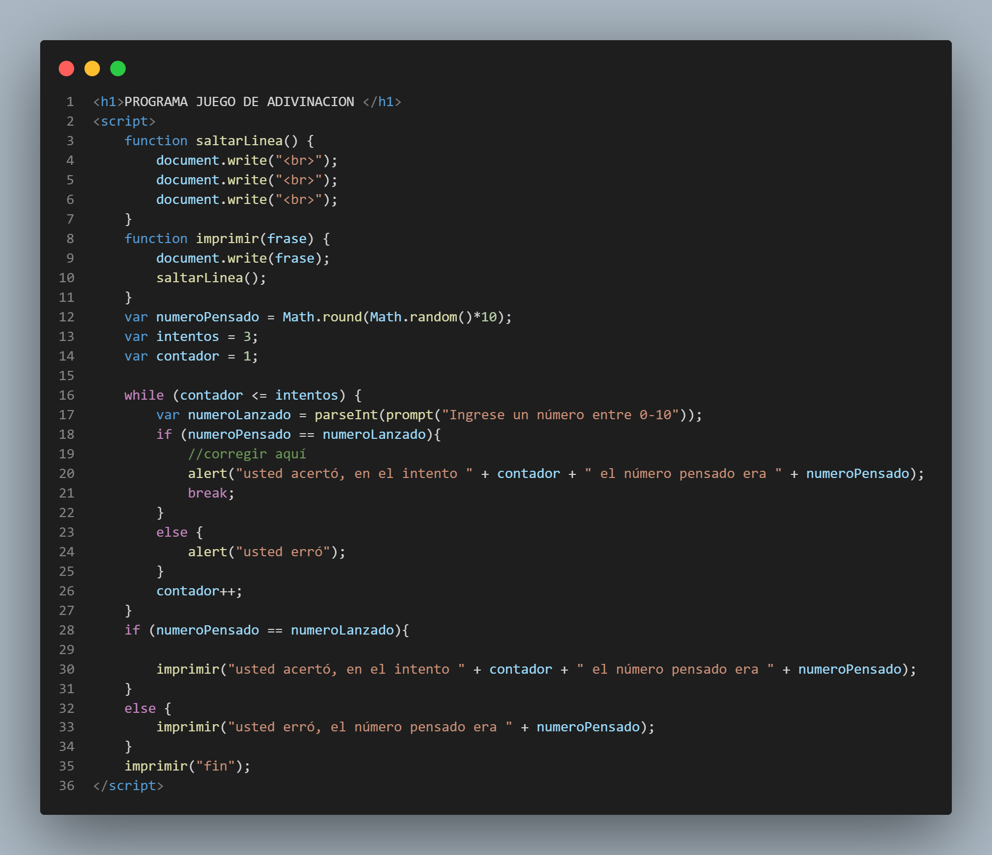Click the 'while' keyword on line 16
Screen dimensions: 992x855
point(144,395)
